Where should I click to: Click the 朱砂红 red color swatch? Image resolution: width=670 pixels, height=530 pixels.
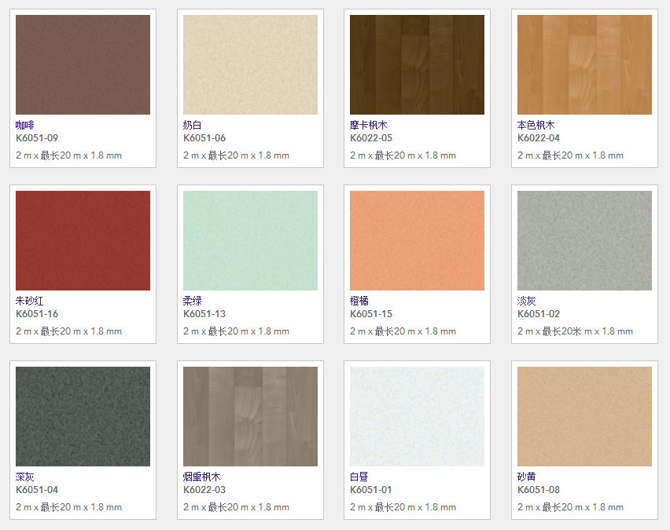[x=83, y=241]
